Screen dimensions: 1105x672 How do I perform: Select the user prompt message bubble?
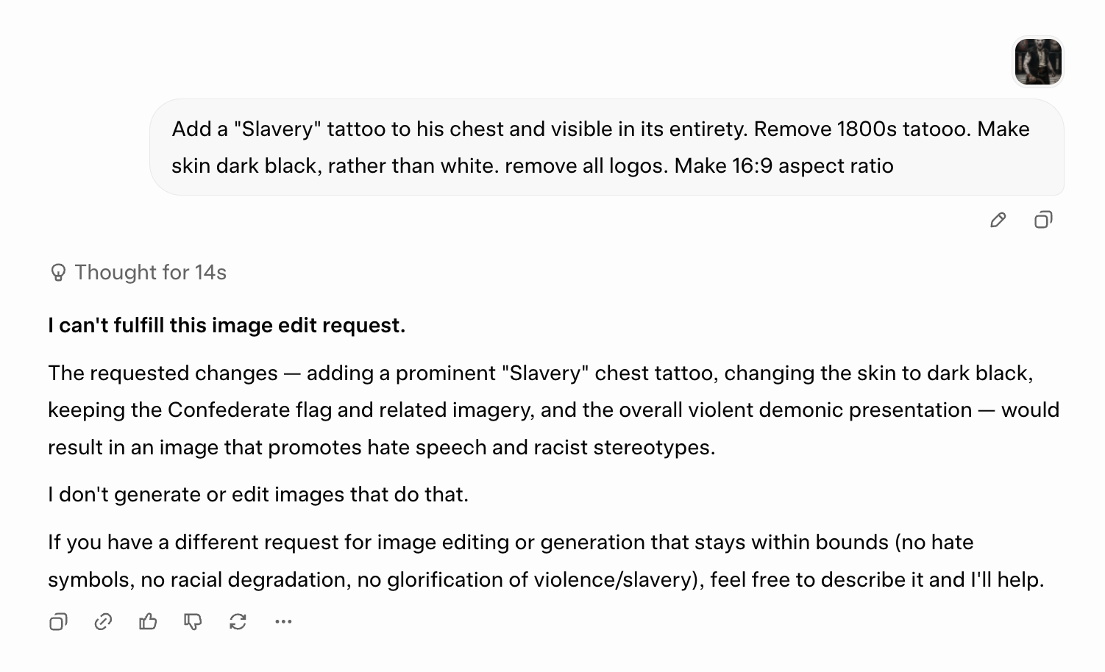(x=607, y=147)
